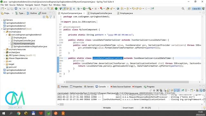The width and height of the screenshot is (206, 116).
Task: Expand the target folder node
Action: click(x=4, y=64)
